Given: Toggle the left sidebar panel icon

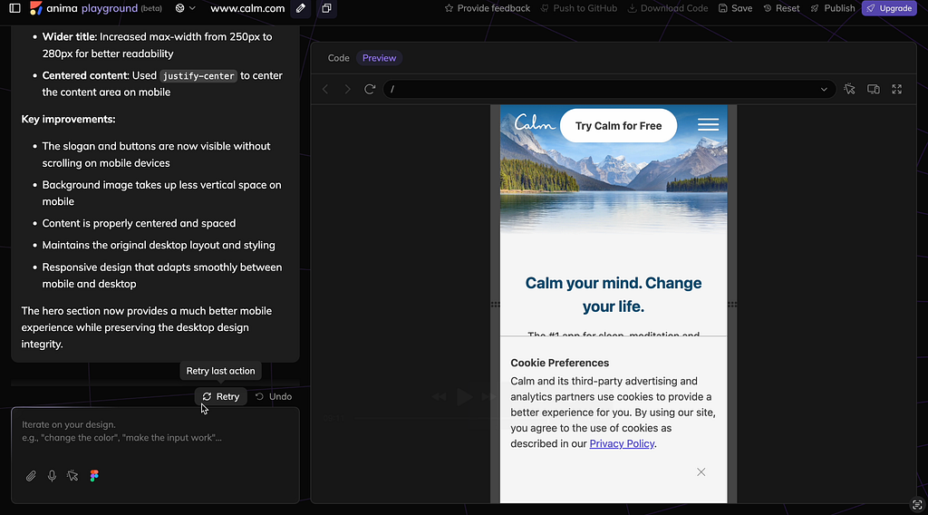Looking at the screenshot, I should tap(14, 8).
